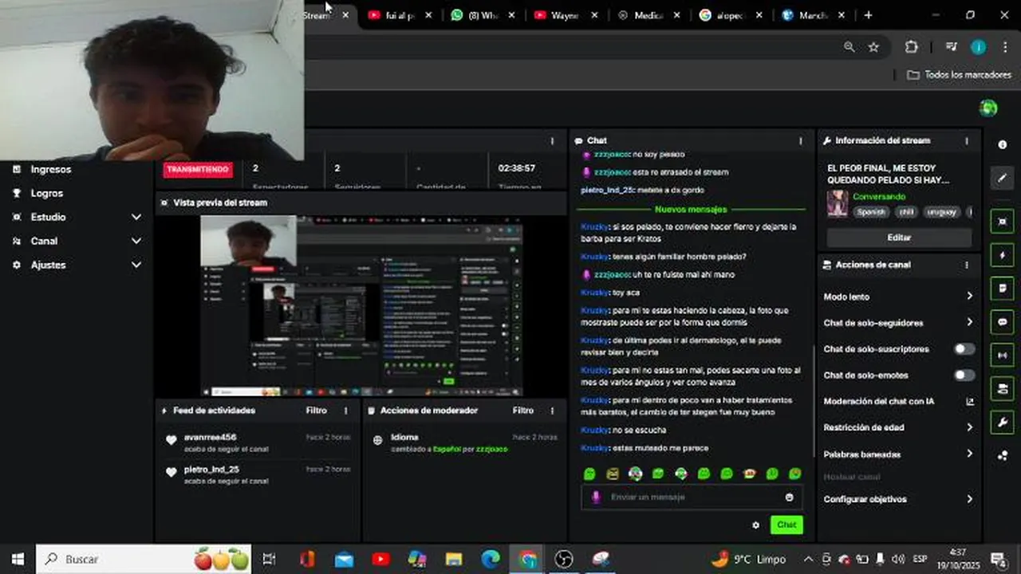Open Moderación del chat con IA external link
Screen dimensions: 1021x574
970,402
